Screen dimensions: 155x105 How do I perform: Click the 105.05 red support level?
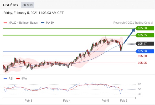pos(142,63)
